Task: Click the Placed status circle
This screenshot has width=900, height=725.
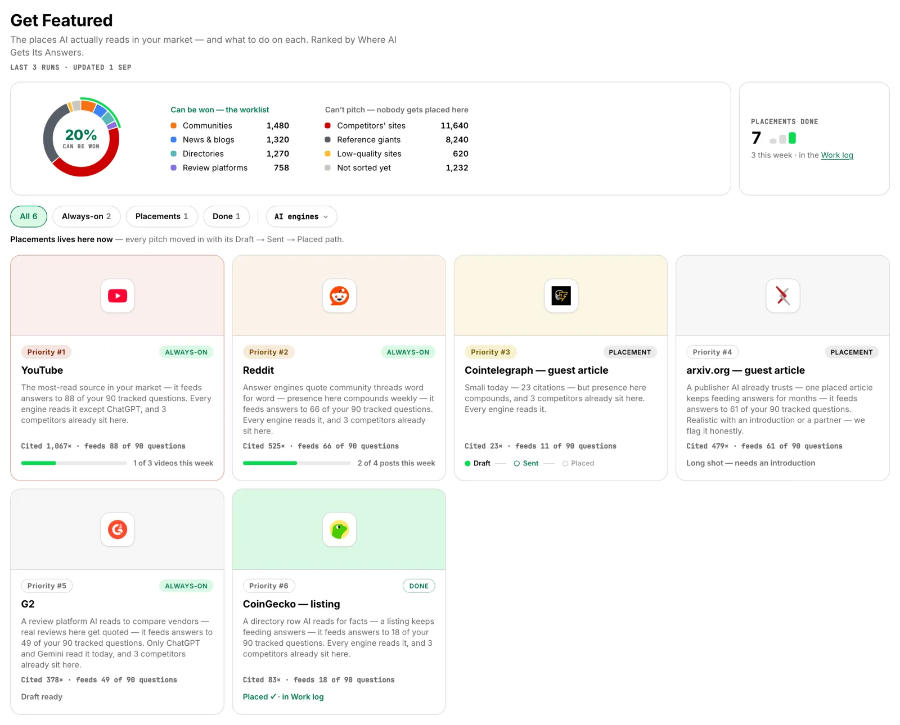Action: [565, 464]
